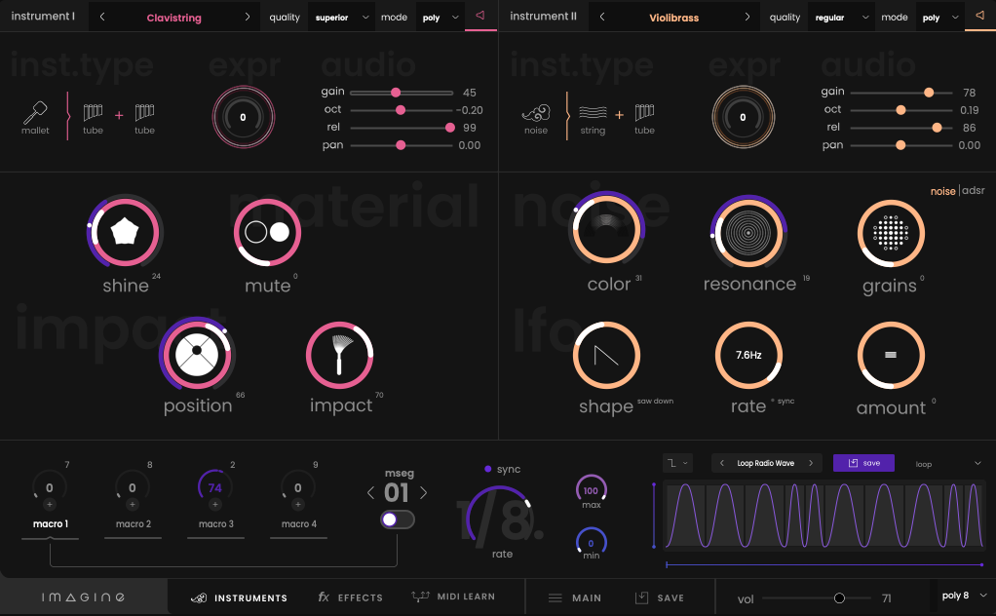Switch to the adsr tab in noise section
996x616 pixels.
click(973, 191)
